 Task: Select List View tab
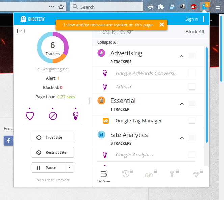pyautogui.click(x=104, y=176)
